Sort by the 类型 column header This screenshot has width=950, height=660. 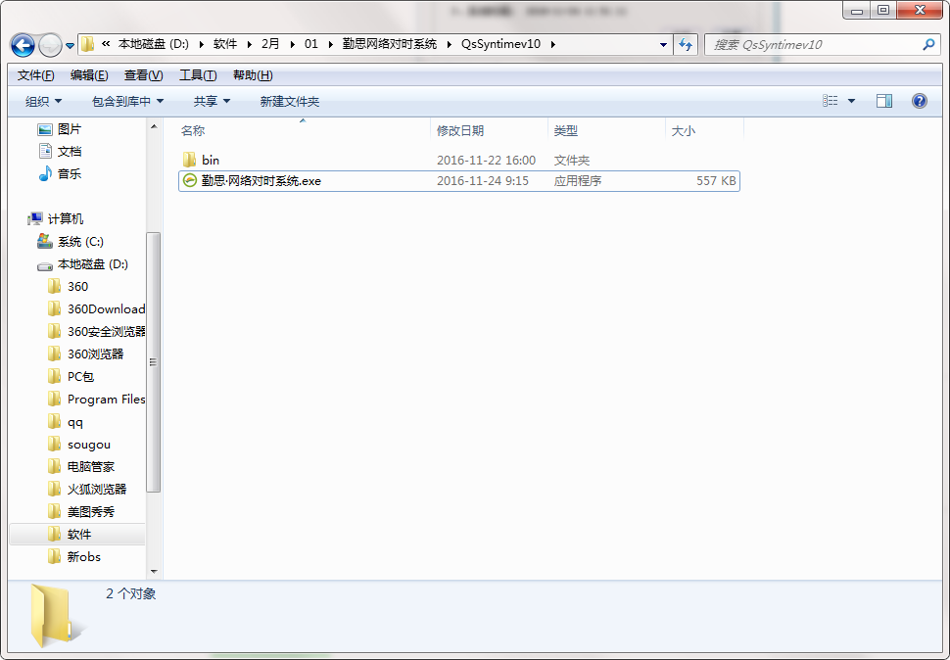click(x=566, y=130)
